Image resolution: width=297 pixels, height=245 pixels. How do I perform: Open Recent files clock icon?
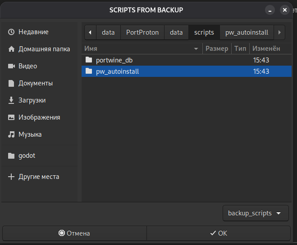[11, 32]
